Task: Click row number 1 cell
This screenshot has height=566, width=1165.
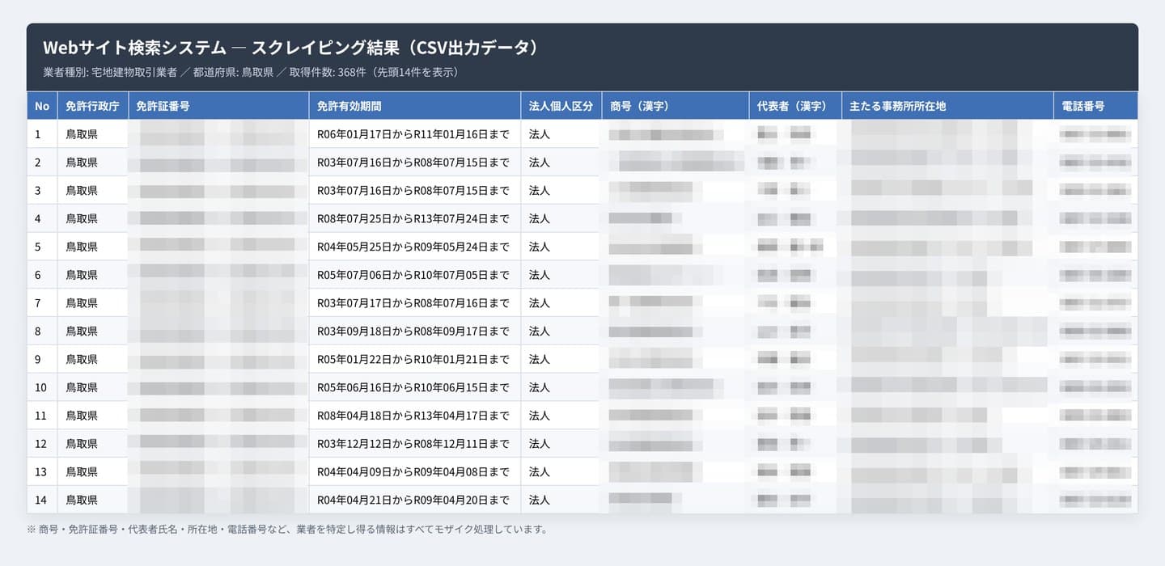Action: tap(42, 134)
